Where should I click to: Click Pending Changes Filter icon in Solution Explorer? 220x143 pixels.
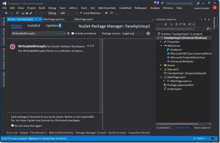(171, 24)
